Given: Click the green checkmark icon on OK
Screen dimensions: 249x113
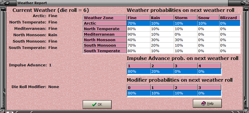Looking at the screenshot, I should (94, 104).
